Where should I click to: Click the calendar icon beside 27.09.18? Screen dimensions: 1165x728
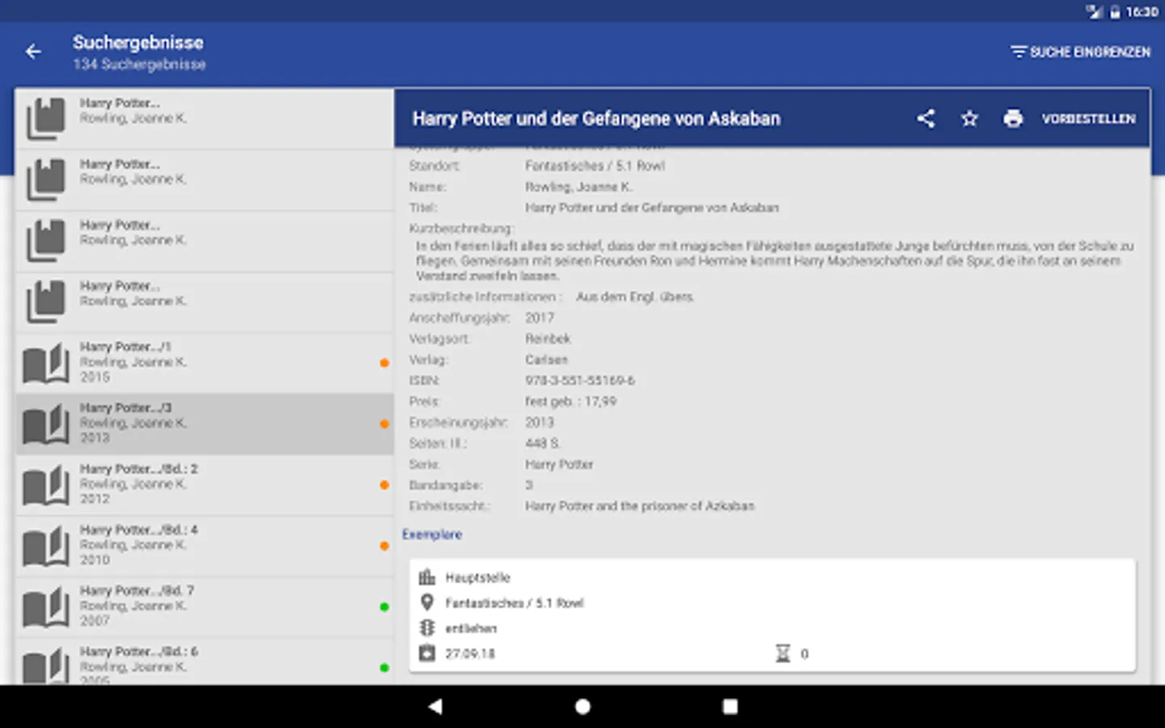click(x=427, y=653)
